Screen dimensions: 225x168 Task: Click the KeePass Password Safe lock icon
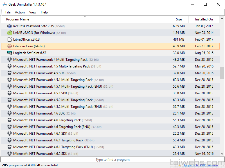(10, 26)
